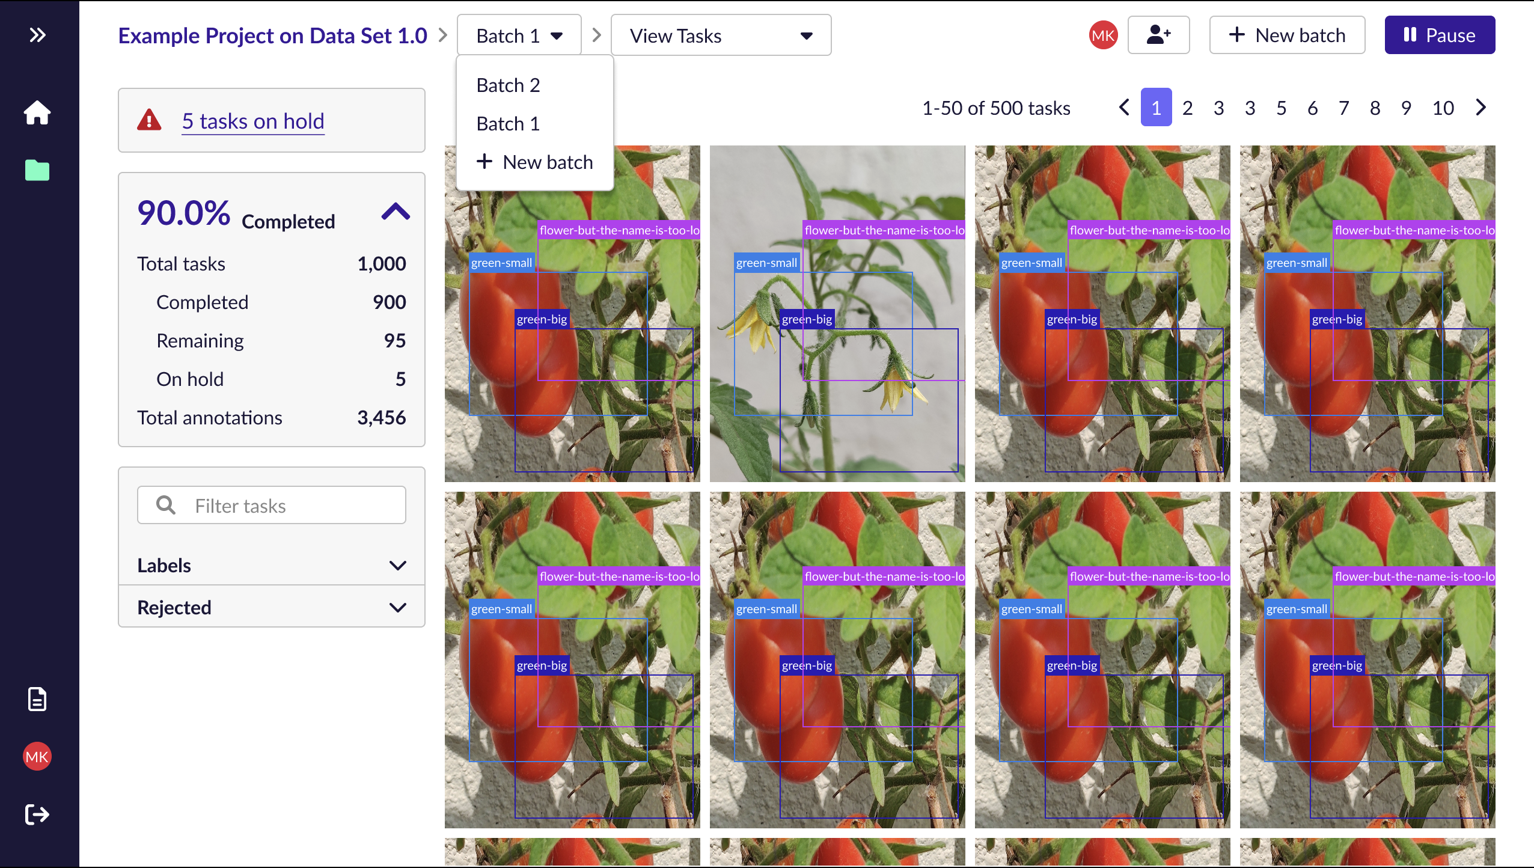
Task: Open the document icon in sidebar
Action: [x=37, y=699]
